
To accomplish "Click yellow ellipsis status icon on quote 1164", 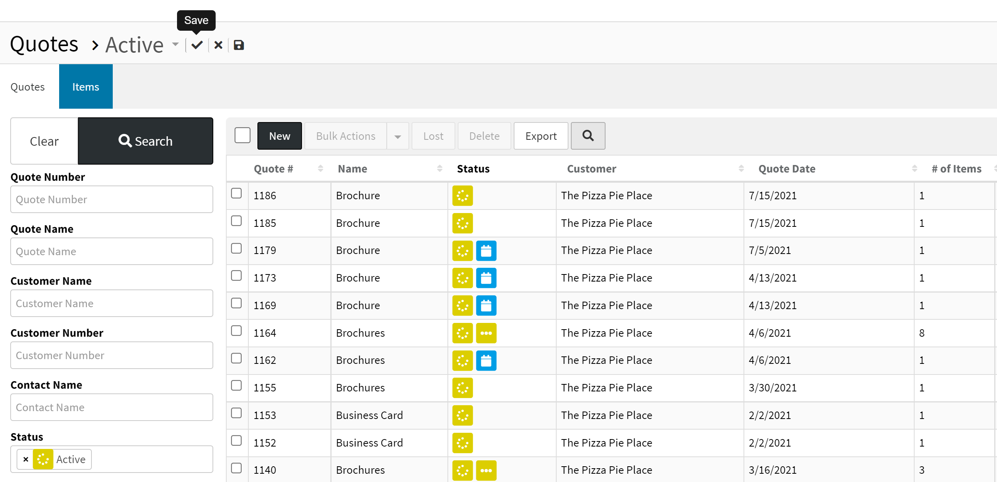I will [486, 333].
